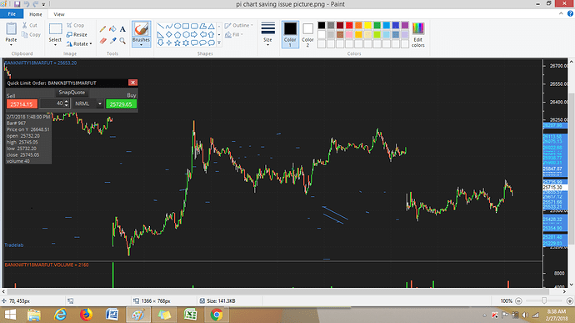Open the Edit colors dialog
The height and width of the screenshot is (323, 575).
pos(418,34)
